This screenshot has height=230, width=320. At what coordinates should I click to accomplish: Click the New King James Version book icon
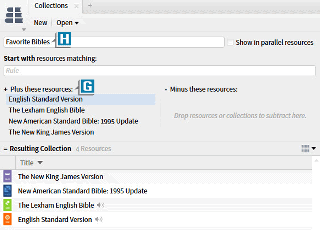pos(7,176)
